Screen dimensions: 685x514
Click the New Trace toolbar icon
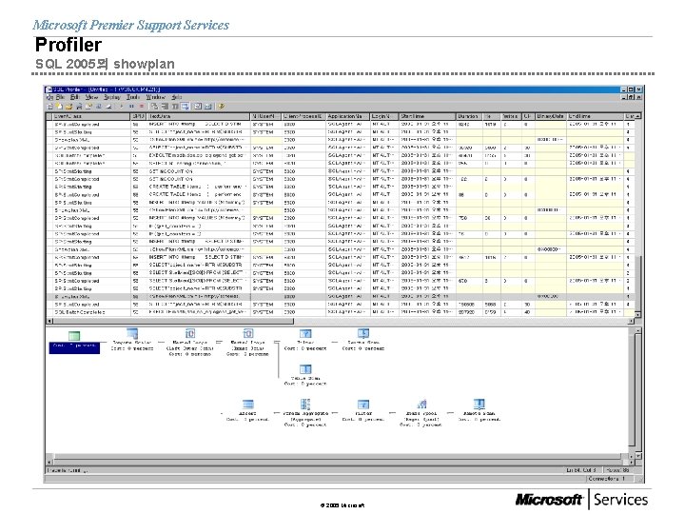pyautogui.click(x=50, y=107)
